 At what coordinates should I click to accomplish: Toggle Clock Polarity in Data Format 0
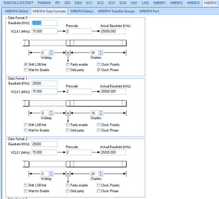point(99,64)
